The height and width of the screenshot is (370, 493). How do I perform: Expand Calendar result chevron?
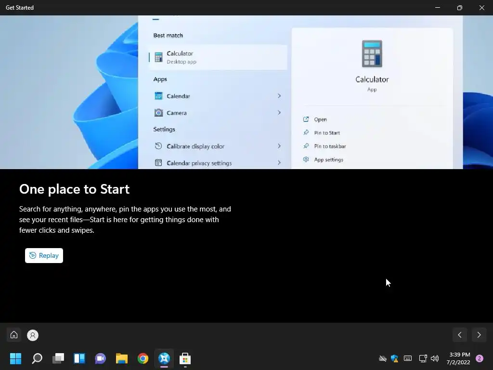pos(279,96)
